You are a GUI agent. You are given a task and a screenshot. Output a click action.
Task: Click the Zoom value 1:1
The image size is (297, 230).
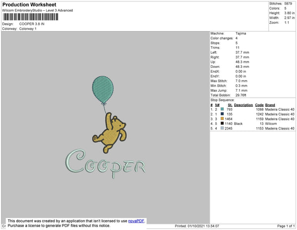tap(287, 23)
